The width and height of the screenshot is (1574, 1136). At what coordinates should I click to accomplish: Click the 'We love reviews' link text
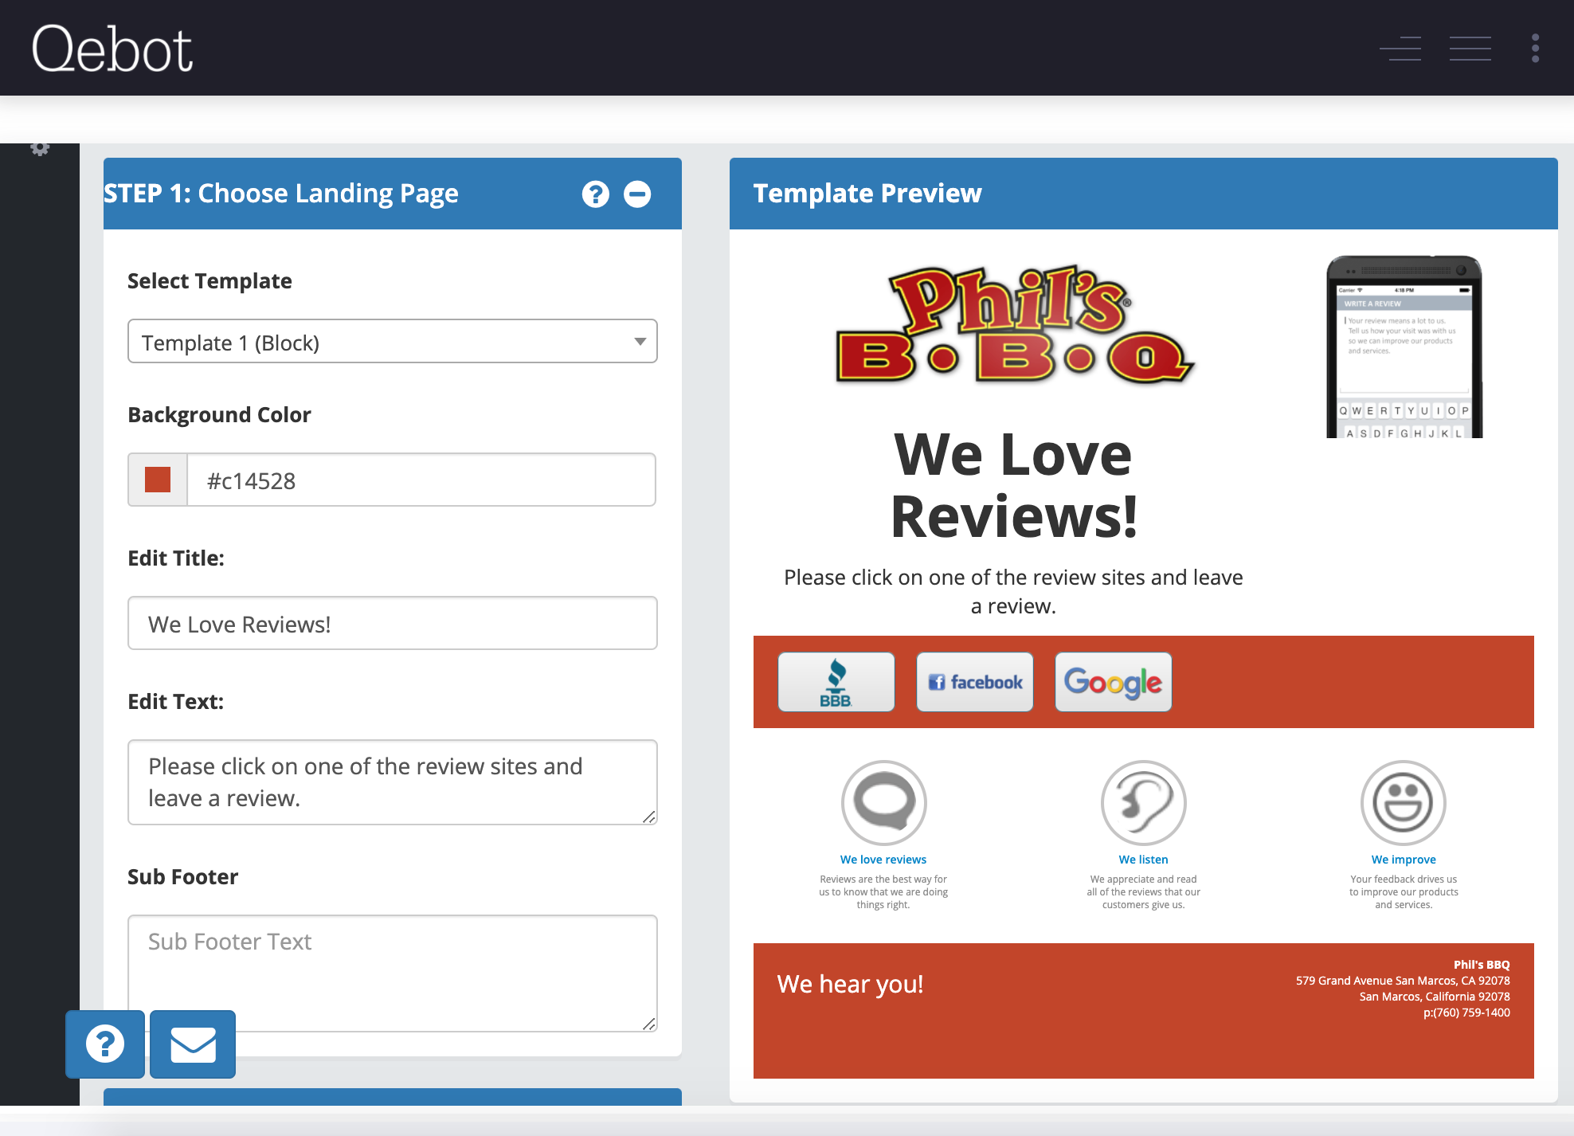click(883, 860)
